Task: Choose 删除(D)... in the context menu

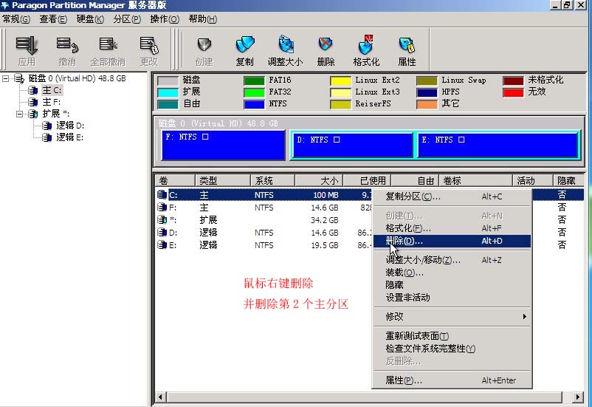Action: tap(452, 241)
